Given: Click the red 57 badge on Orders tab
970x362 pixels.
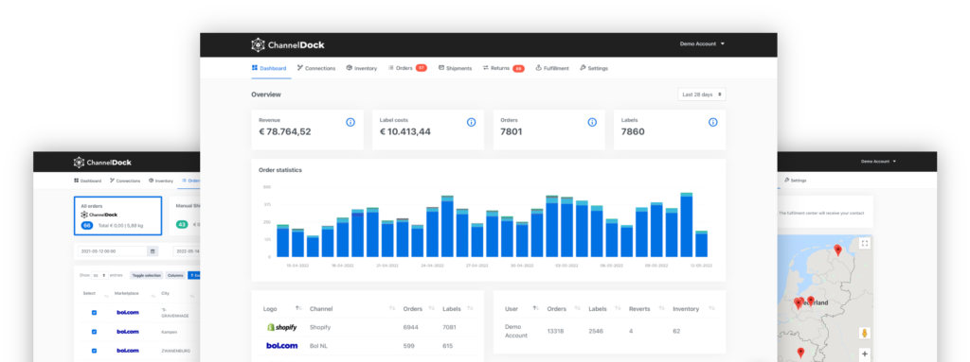Looking at the screenshot, I should [x=422, y=68].
